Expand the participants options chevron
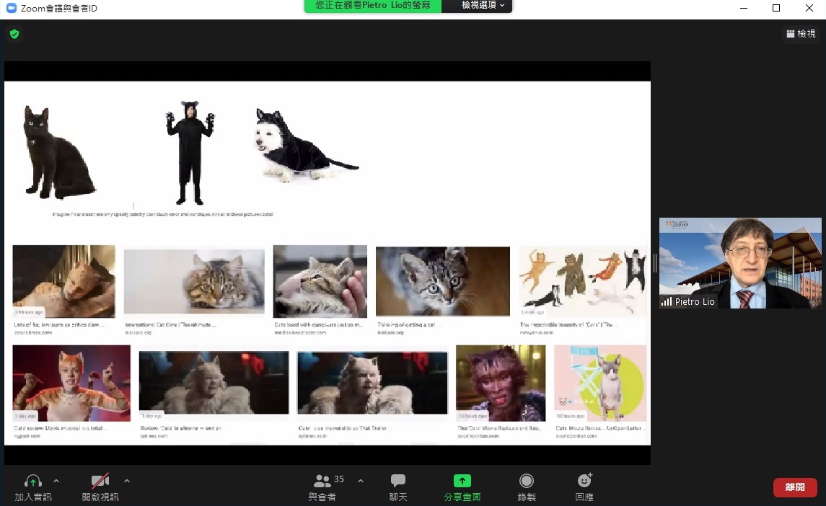The height and width of the screenshot is (506, 826). [x=361, y=481]
